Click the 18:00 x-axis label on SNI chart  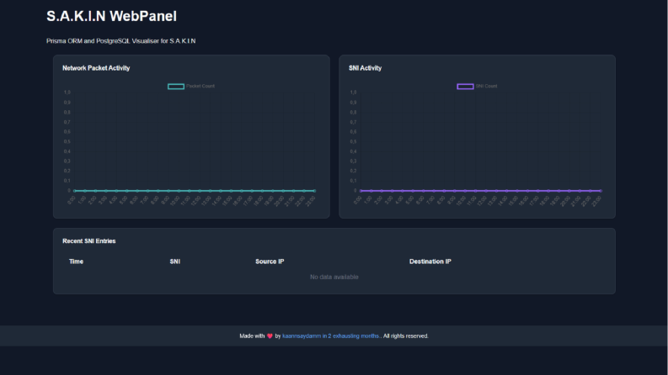[x=545, y=200]
